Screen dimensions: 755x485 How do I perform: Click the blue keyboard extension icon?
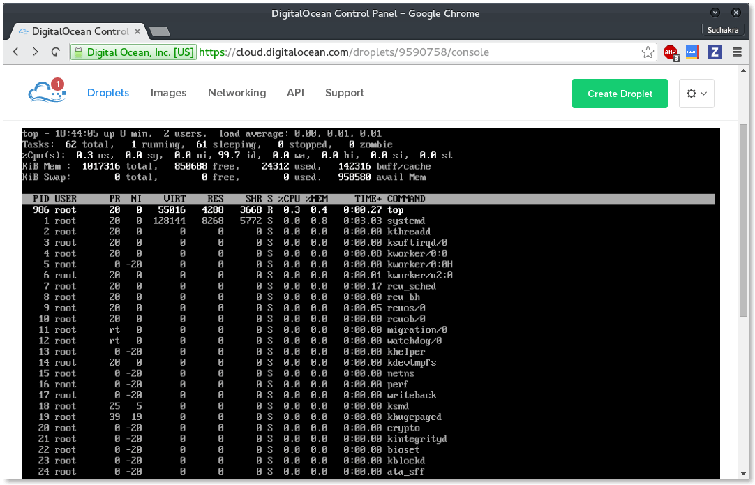(x=692, y=52)
